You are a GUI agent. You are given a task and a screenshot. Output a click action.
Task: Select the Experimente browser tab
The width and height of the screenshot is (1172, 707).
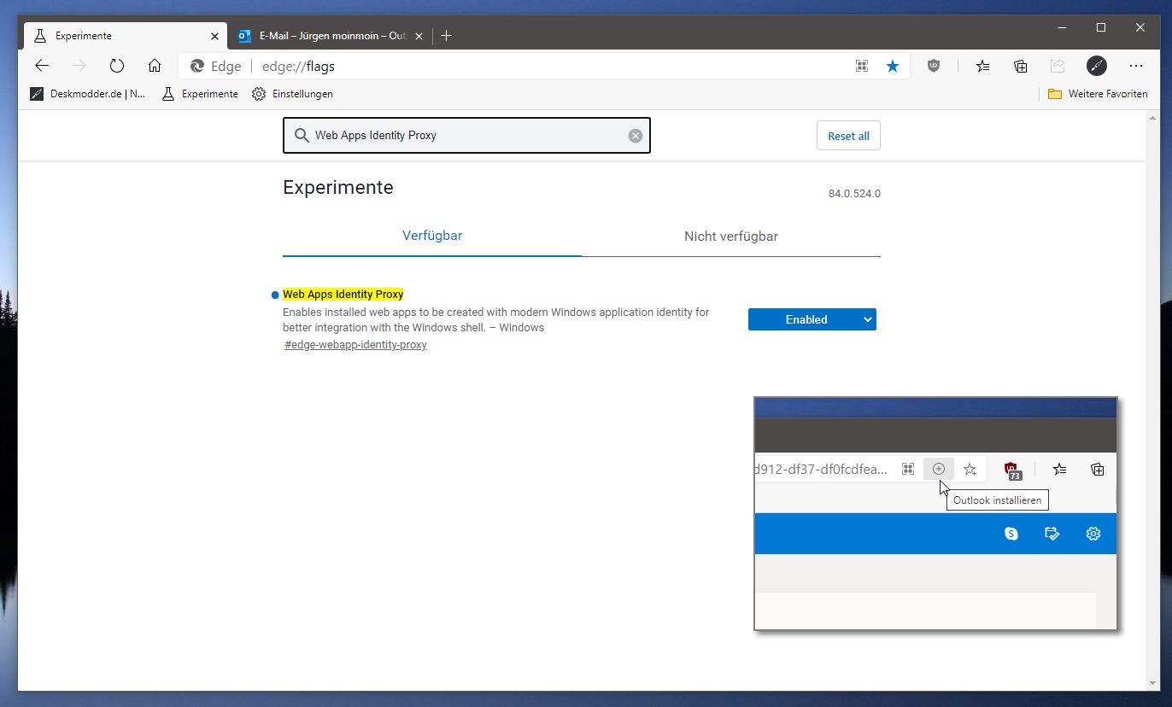[126, 36]
